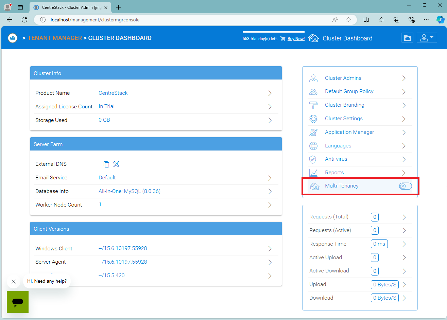Click the Anti-virus shield icon
The width and height of the screenshot is (447, 320).
(x=313, y=159)
